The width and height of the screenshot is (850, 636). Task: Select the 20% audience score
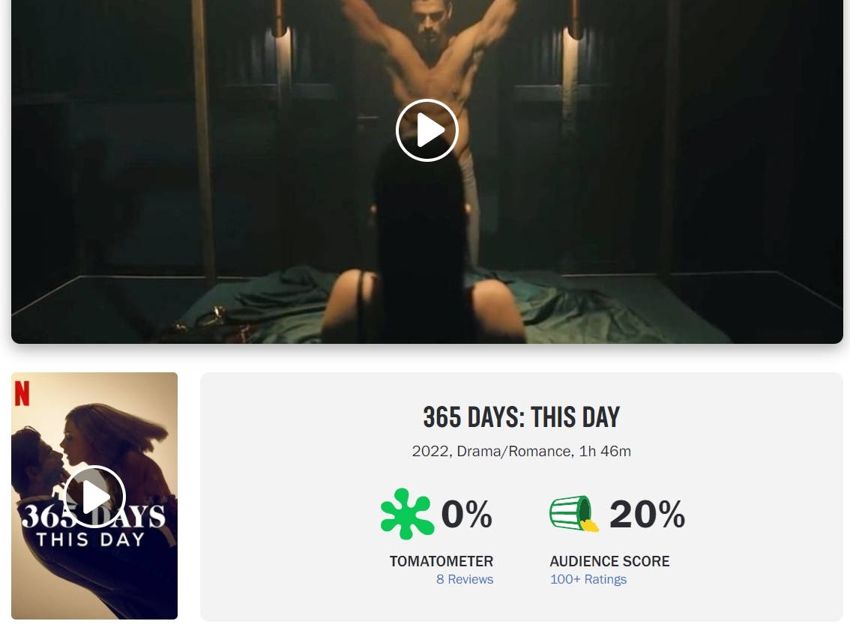pyautogui.click(x=648, y=514)
